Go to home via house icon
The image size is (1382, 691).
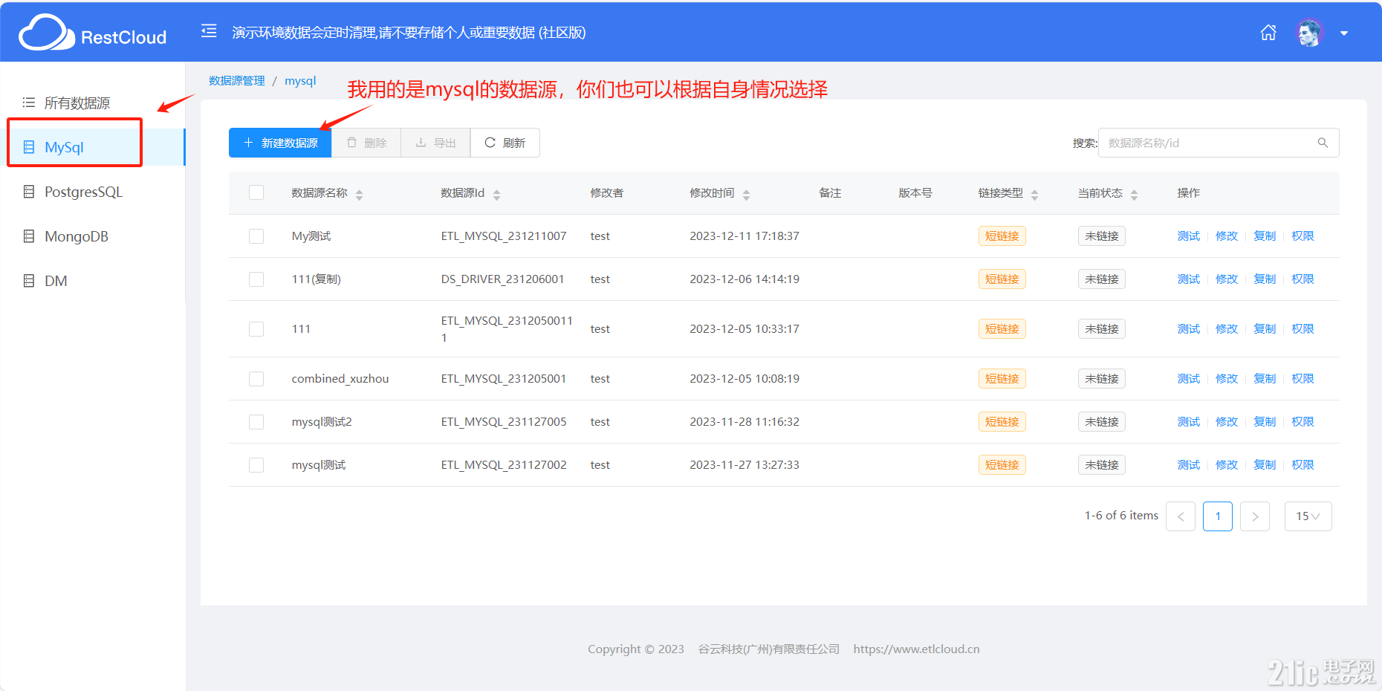(1268, 33)
